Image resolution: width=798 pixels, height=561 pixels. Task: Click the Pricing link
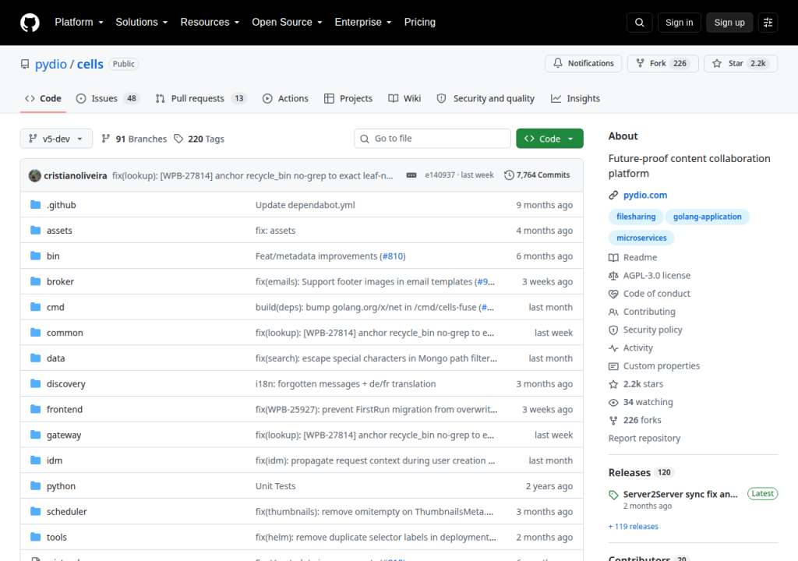click(420, 23)
